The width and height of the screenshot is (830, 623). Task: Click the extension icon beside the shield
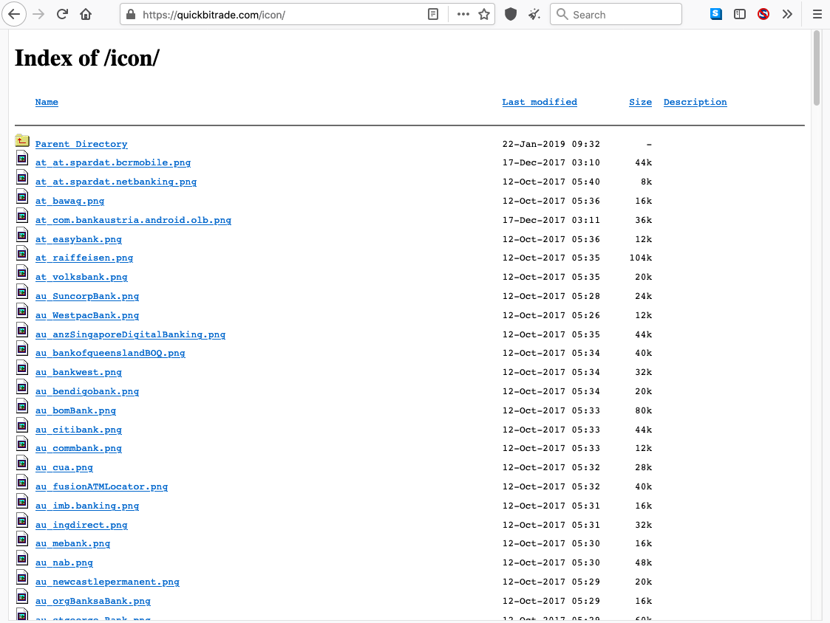click(534, 14)
